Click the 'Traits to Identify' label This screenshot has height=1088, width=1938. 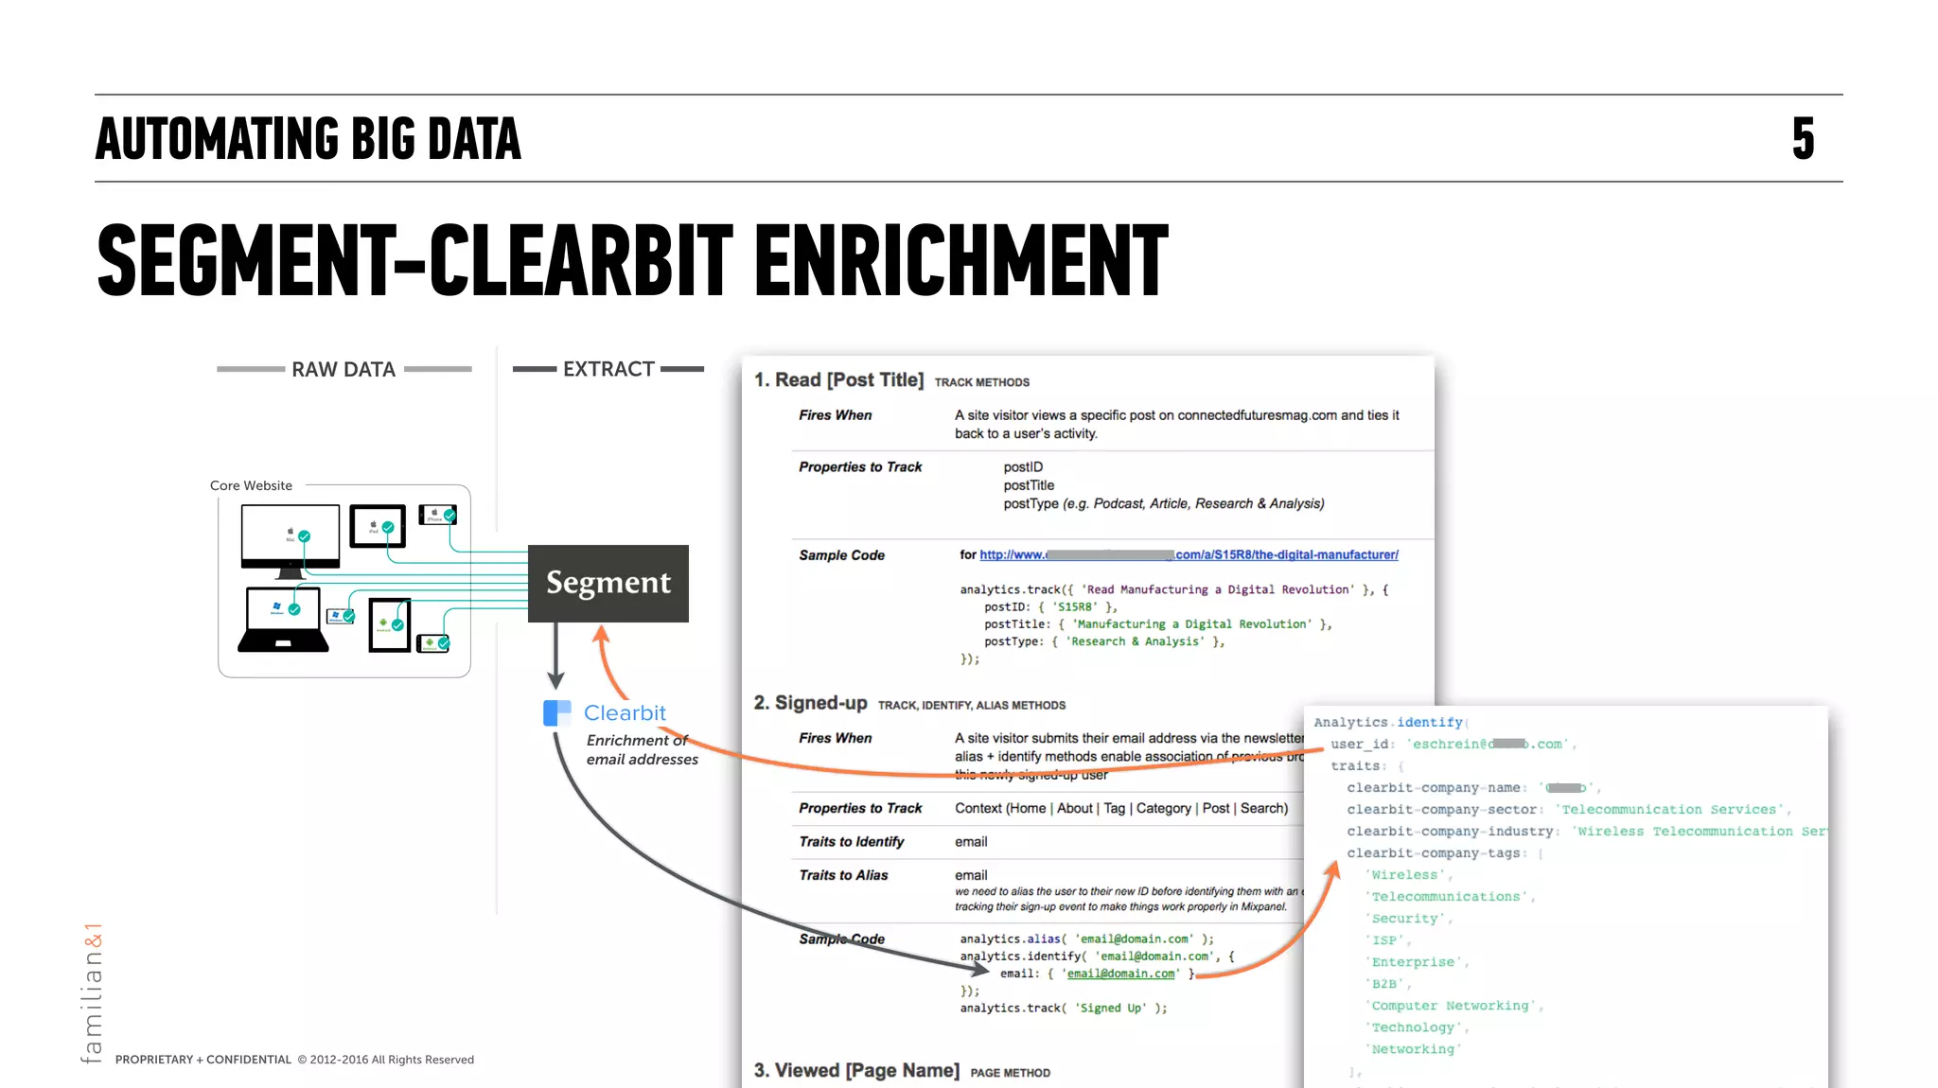point(852,842)
